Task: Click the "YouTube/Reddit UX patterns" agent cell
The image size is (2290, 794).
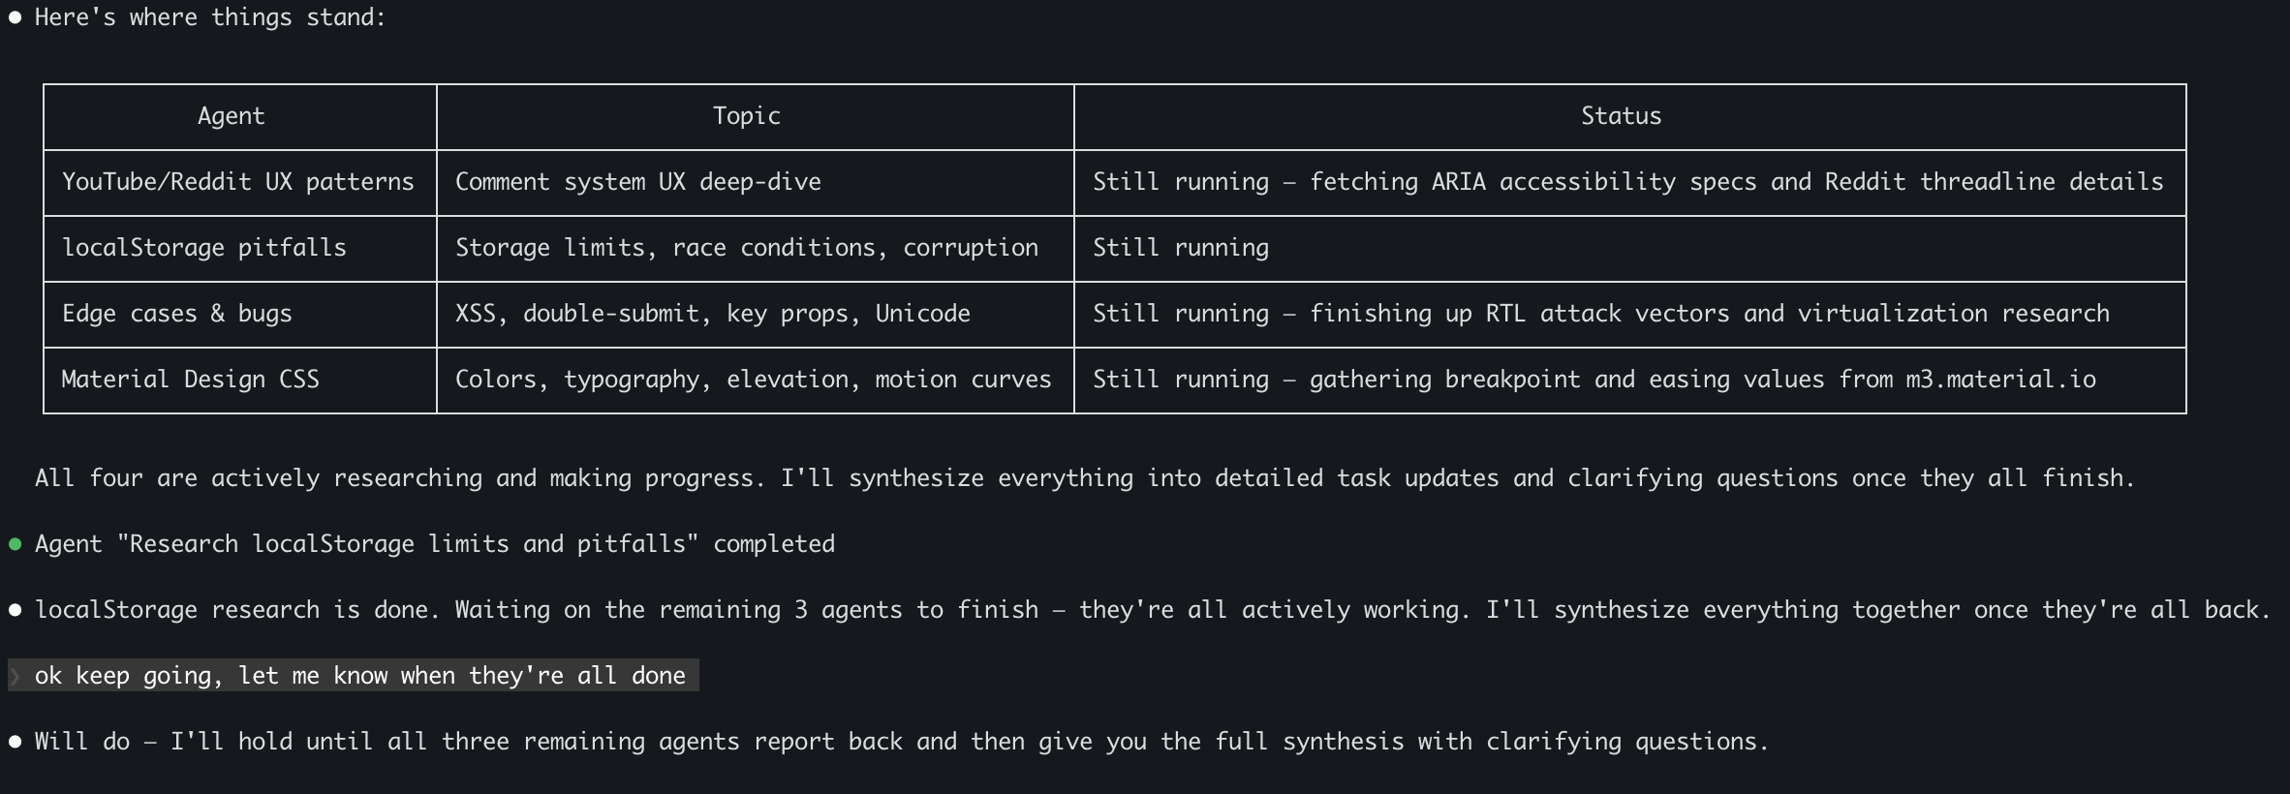Action: [238, 182]
